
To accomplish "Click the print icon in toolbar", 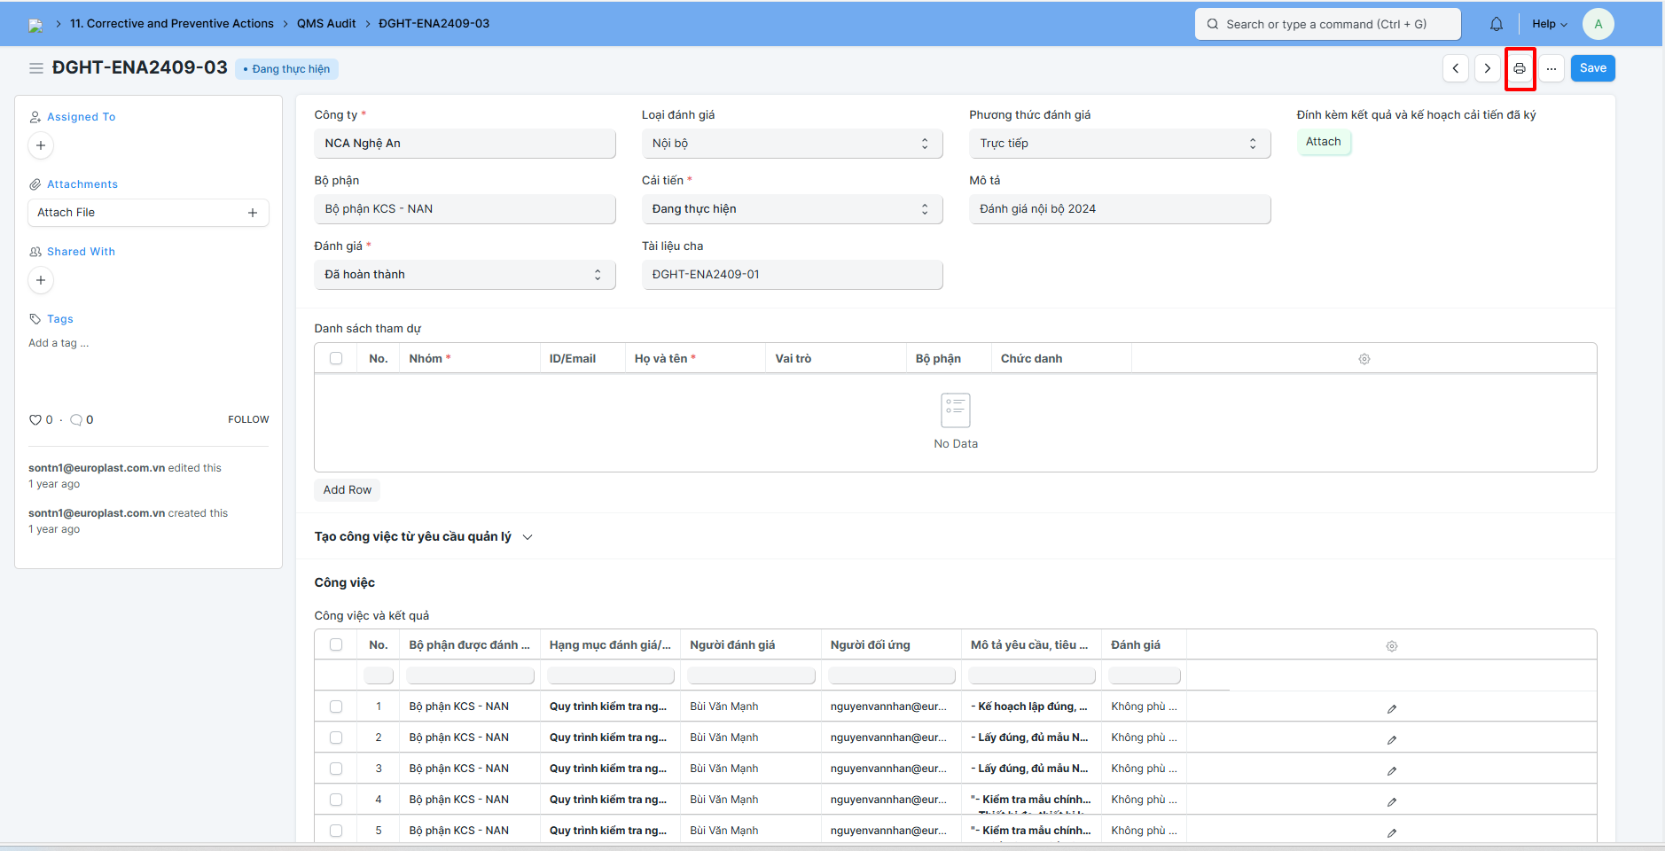I will [x=1519, y=68].
